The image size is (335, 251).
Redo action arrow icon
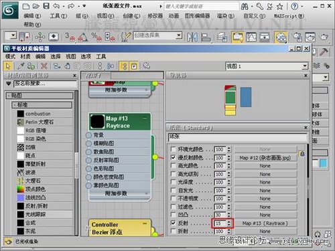point(71,6)
